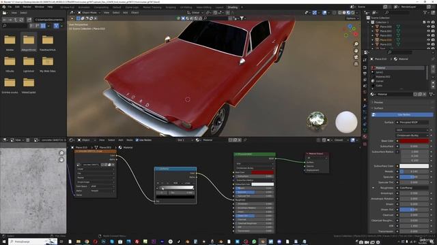Hide Plane.000 in viewport via eye icon
437x245 pixels.
[429, 27]
